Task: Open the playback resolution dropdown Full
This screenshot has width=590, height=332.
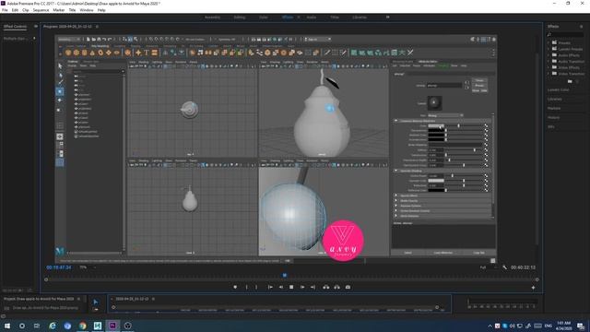Action: tap(488, 267)
